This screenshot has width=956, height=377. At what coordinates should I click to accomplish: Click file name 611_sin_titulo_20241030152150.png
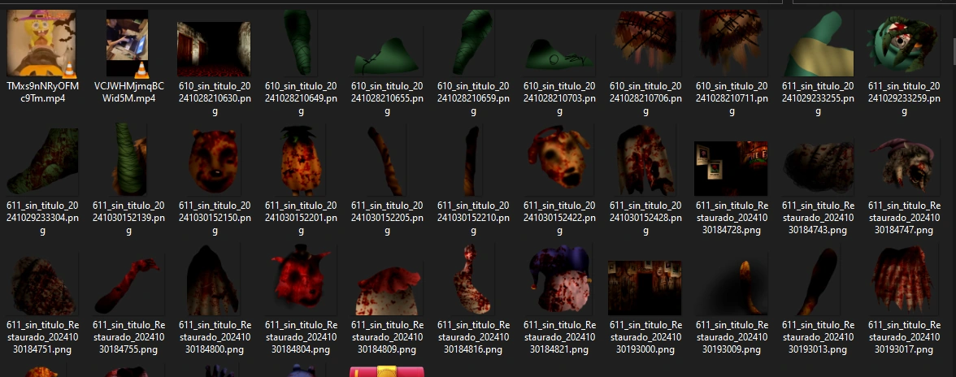[x=215, y=218]
